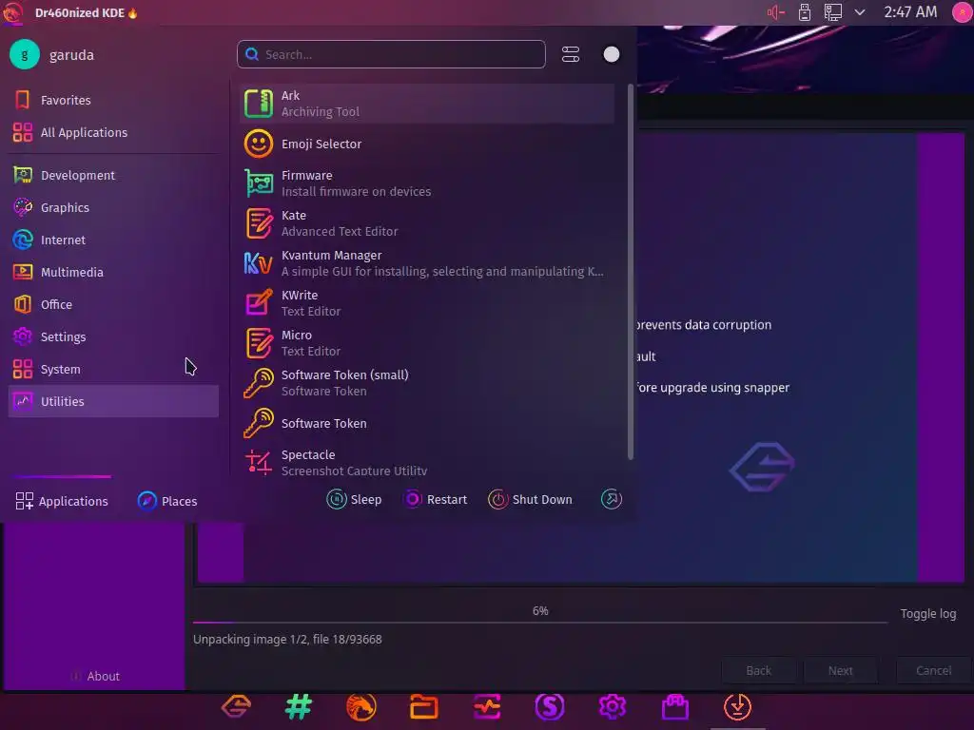Expand hidden system tray icons
Screen dimensions: 974x730
[x=860, y=12]
